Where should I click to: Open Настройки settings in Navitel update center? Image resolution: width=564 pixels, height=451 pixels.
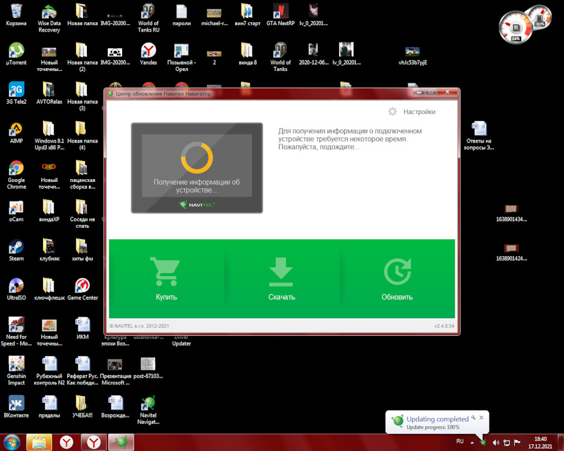[x=412, y=112]
